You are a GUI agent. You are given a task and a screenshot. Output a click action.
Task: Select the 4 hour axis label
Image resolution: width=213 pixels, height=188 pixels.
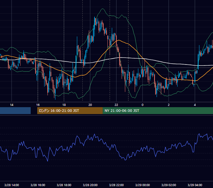pyautogui.click(x=195, y=105)
